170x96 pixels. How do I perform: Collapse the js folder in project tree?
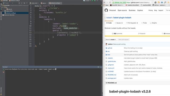click(x=3, y=7)
